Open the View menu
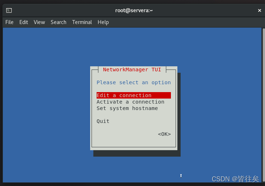Viewport: 265px width, 186px height. pyautogui.click(x=39, y=22)
